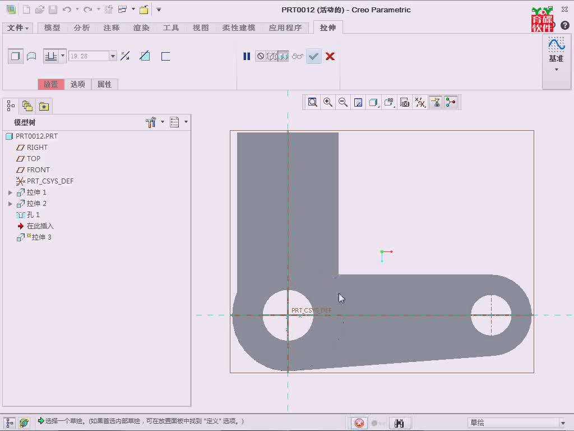Pause the extrude tool
574x431 pixels.
(x=247, y=56)
